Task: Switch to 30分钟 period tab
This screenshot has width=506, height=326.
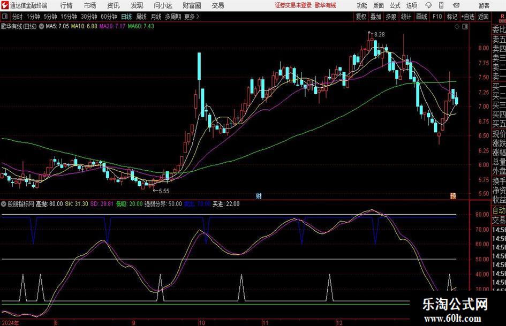Action: tap(89, 17)
